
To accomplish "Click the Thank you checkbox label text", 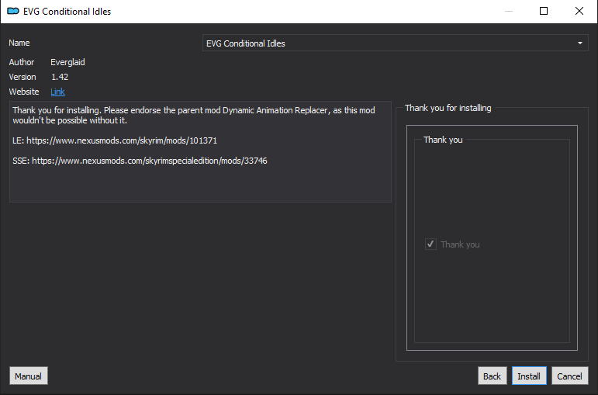I will pos(460,244).
